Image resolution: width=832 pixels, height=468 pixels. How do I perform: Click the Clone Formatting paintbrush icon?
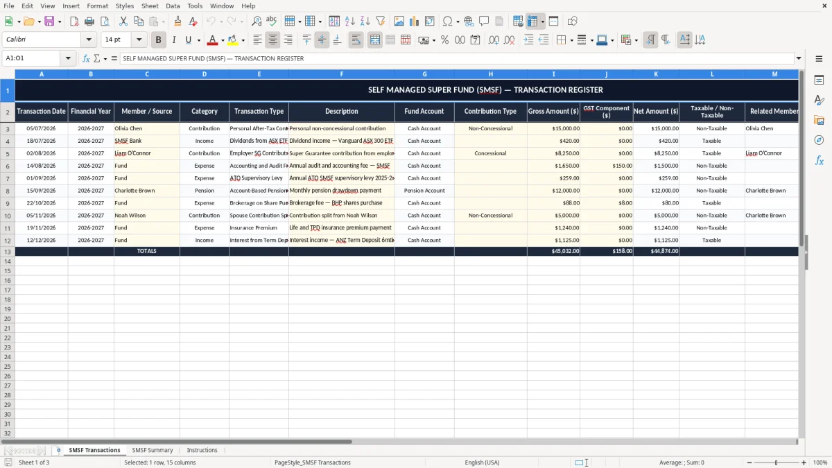point(177,21)
